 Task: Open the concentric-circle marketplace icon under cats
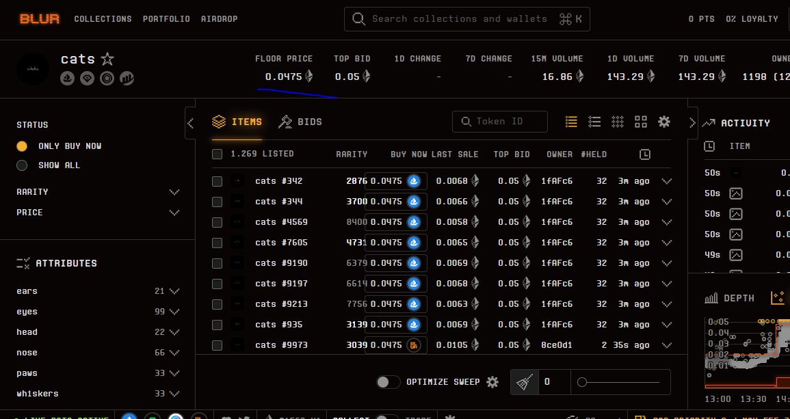[107, 78]
